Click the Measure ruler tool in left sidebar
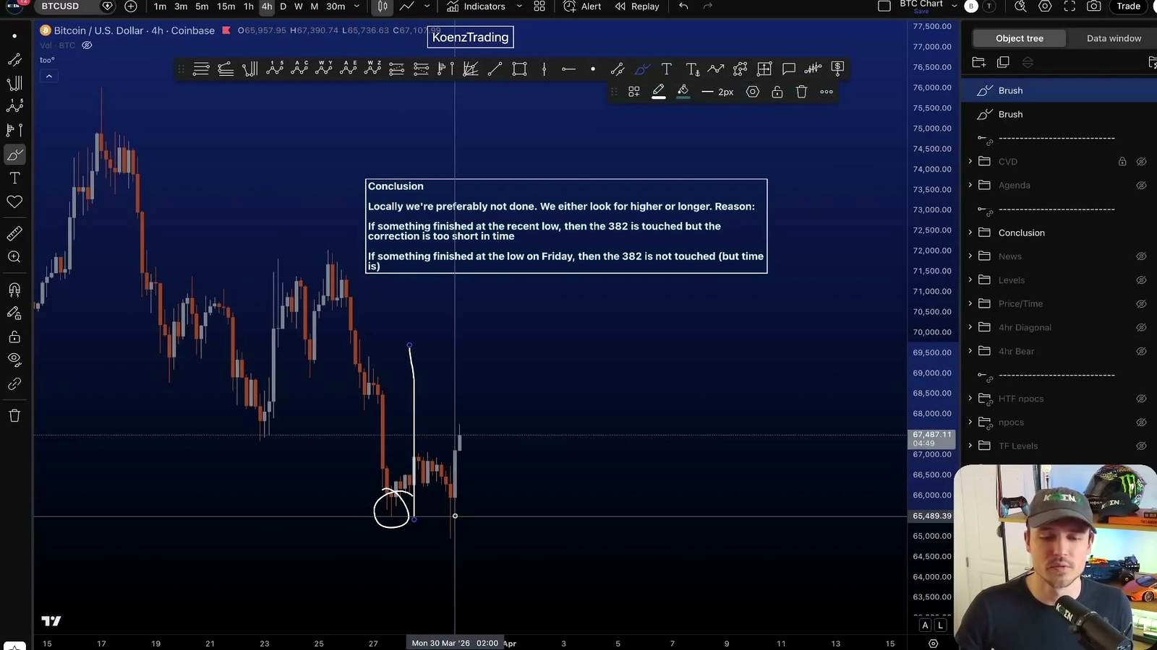This screenshot has height=650, width=1157. tap(14, 233)
